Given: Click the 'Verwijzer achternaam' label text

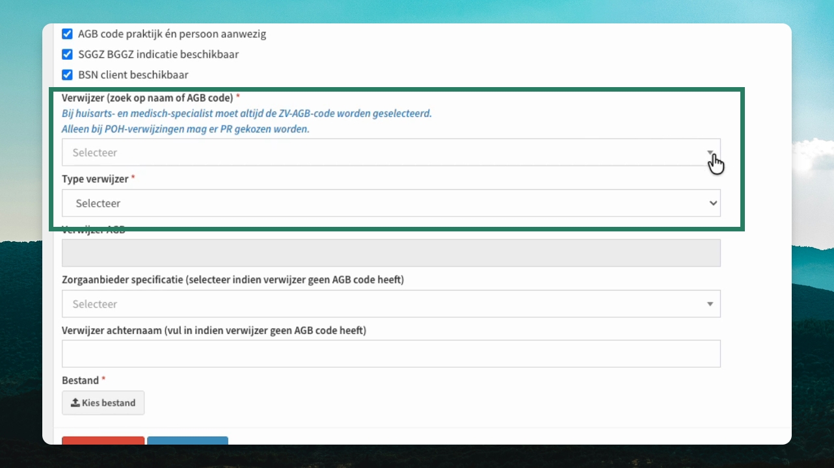Looking at the screenshot, I should coord(214,330).
